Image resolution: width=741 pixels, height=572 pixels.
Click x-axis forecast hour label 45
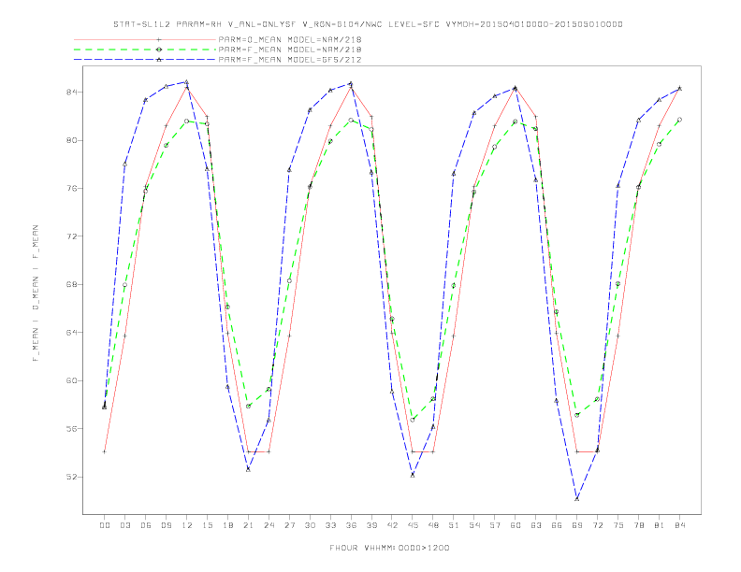(413, 525)
